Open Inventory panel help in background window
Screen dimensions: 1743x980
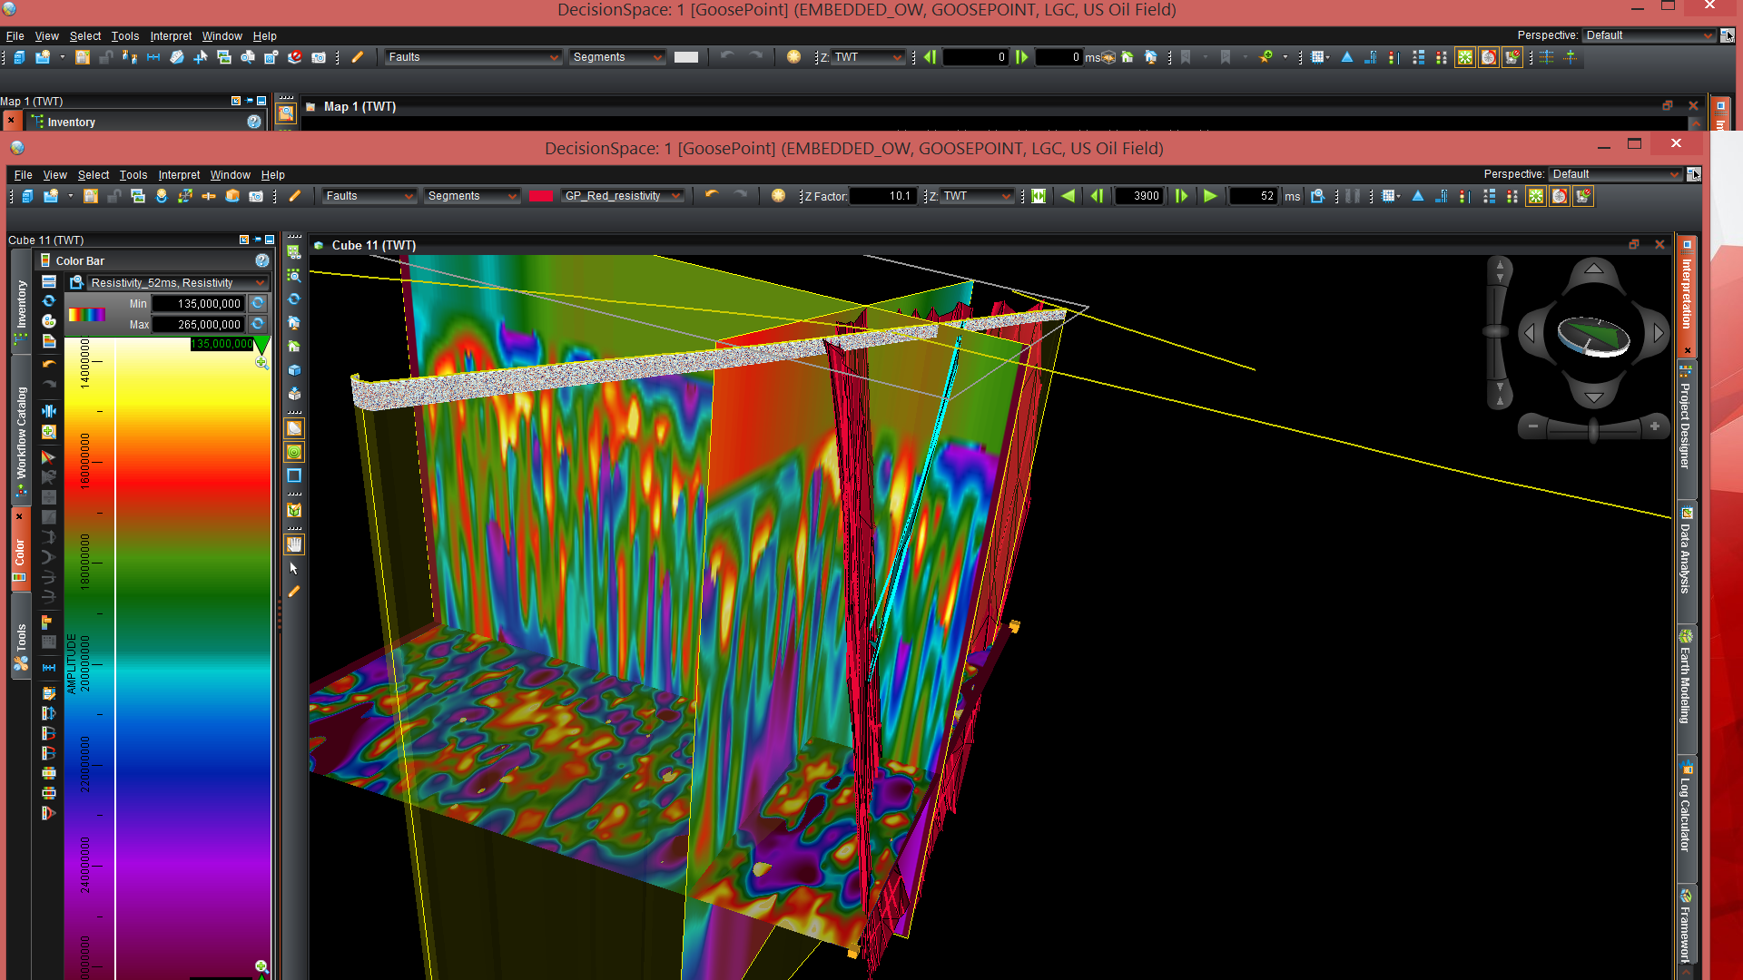point(254,122)
